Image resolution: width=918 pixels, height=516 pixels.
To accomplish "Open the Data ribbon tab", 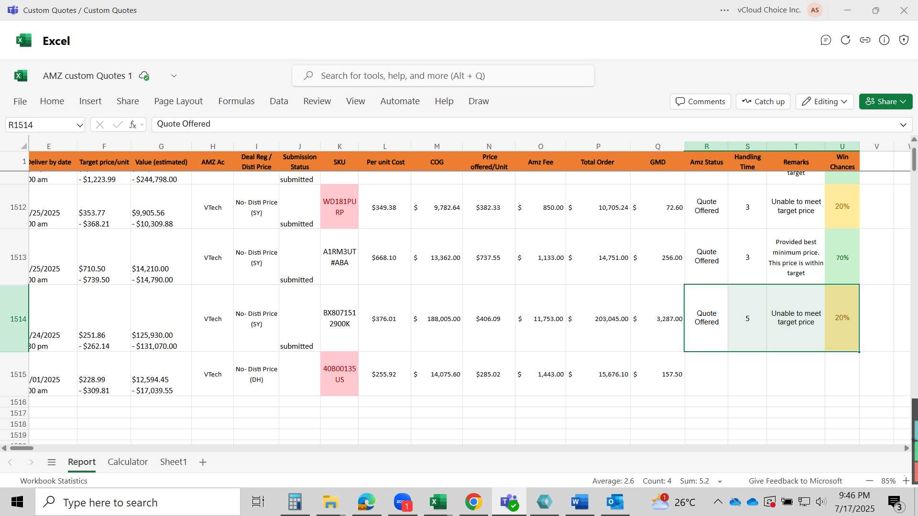I will coord(279,101).
